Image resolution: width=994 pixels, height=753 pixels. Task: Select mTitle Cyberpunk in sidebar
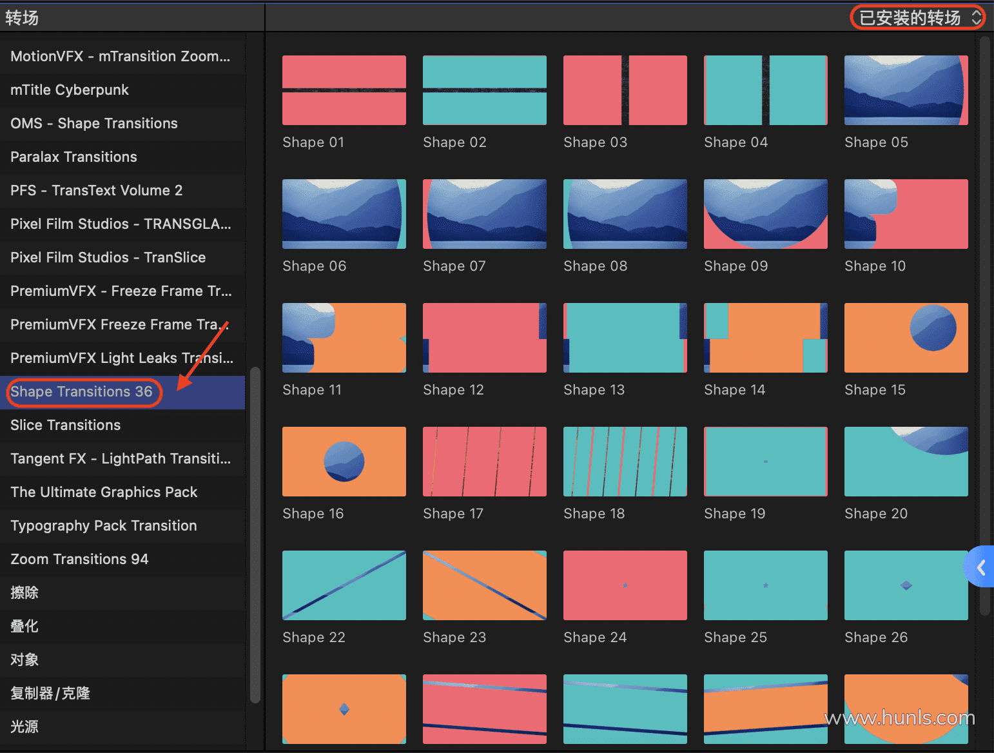(70, 90)
